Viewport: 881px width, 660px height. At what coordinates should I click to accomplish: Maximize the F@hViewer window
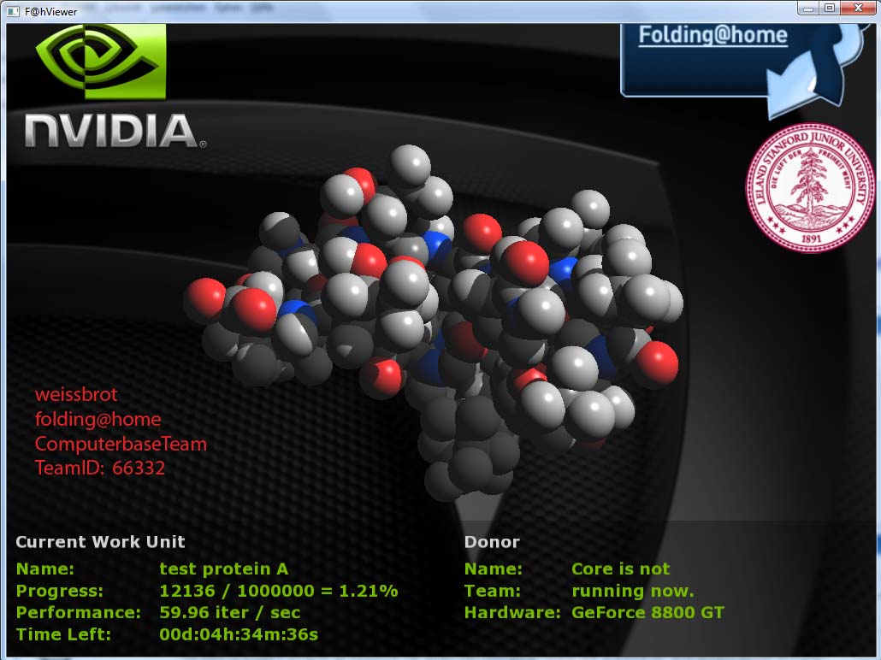click(830, 9)
